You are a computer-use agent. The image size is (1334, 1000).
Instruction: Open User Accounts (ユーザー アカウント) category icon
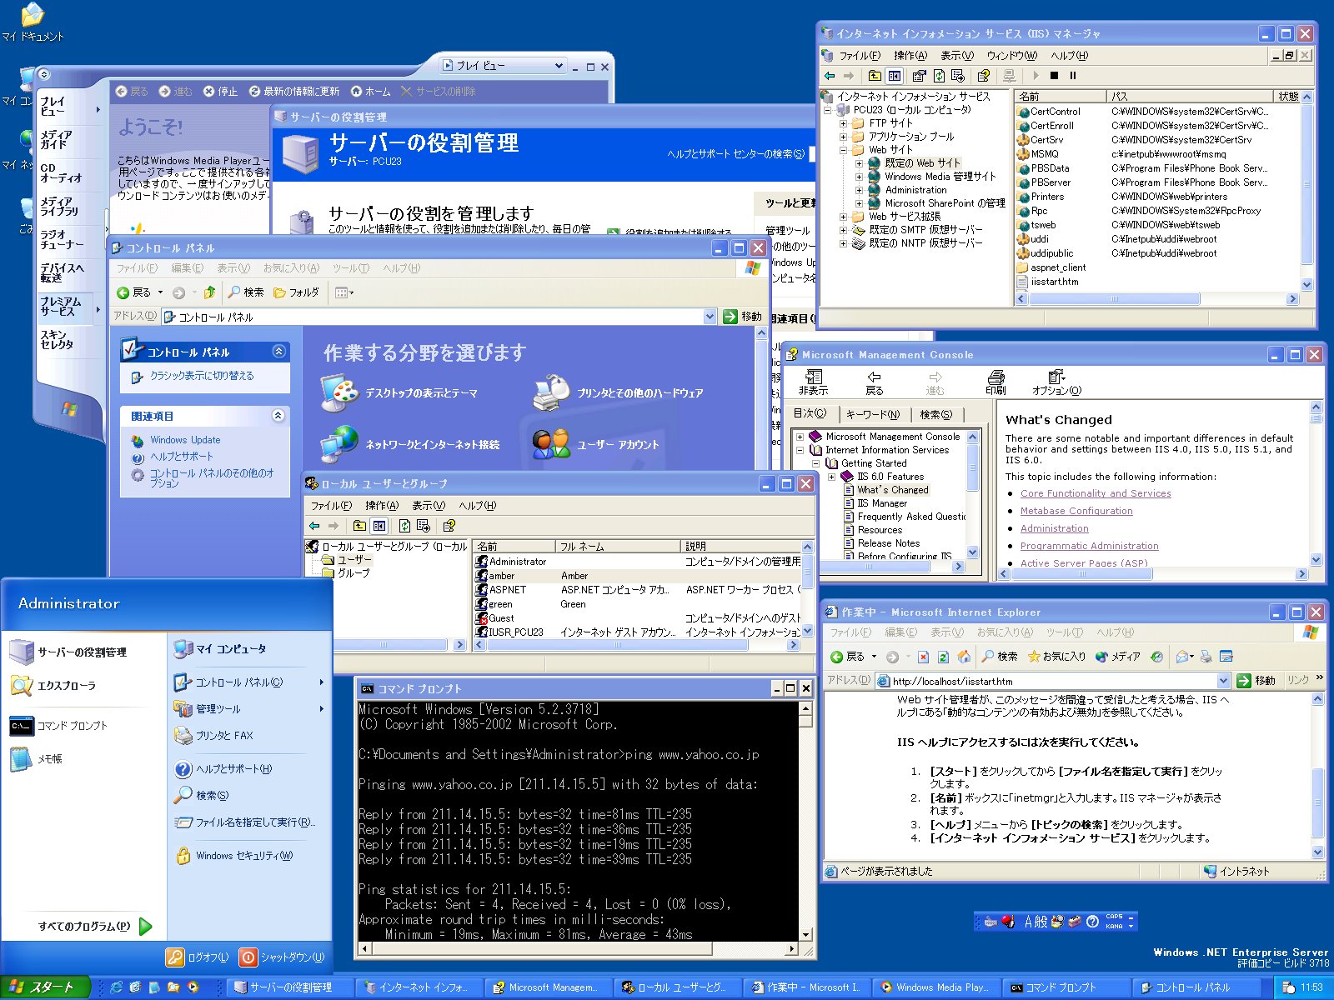pyautogui.click(x=551, y=444)
